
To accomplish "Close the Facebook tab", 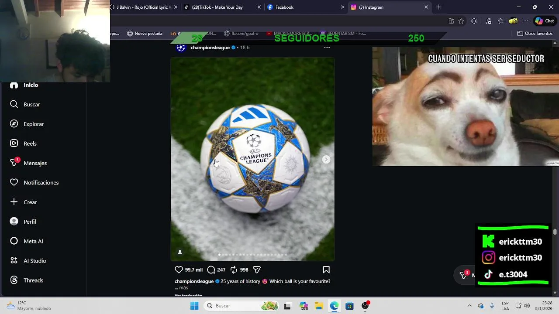I will [x=342, y=7].
